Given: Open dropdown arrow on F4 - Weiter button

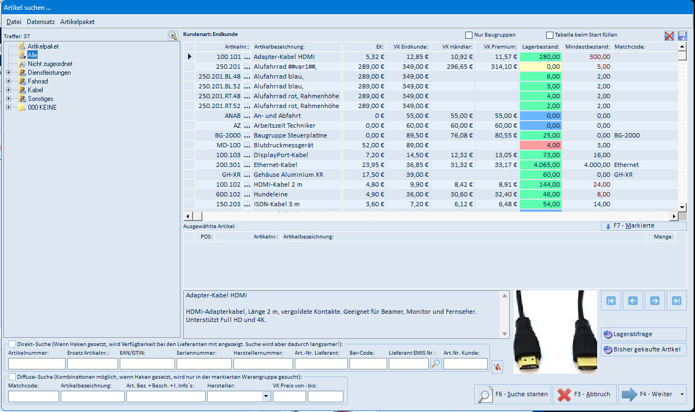Looking at the screenshot, I should click(681, 394).
